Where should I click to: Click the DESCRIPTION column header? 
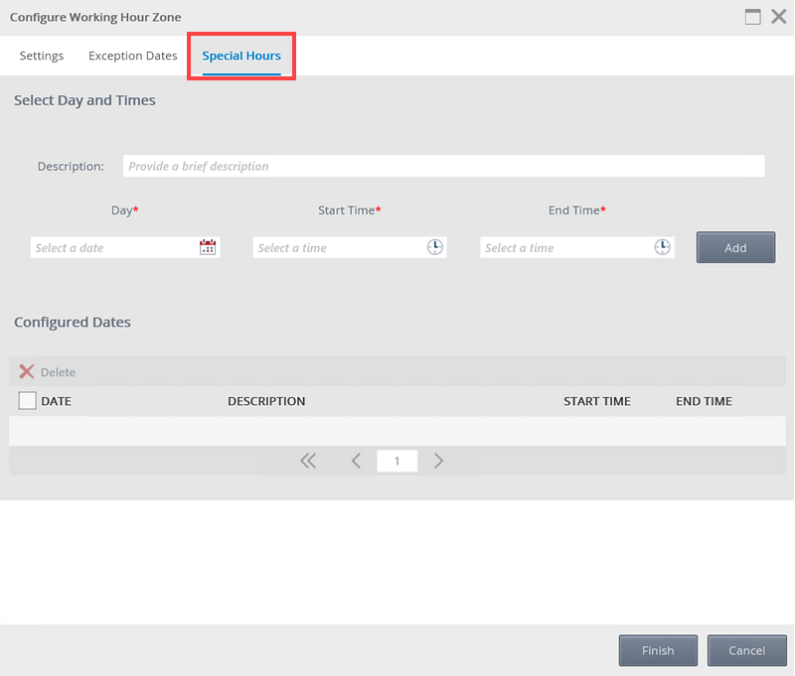266,401
